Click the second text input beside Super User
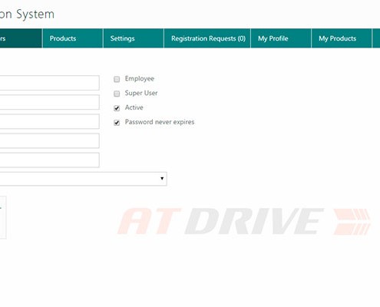 pos(49,102)
